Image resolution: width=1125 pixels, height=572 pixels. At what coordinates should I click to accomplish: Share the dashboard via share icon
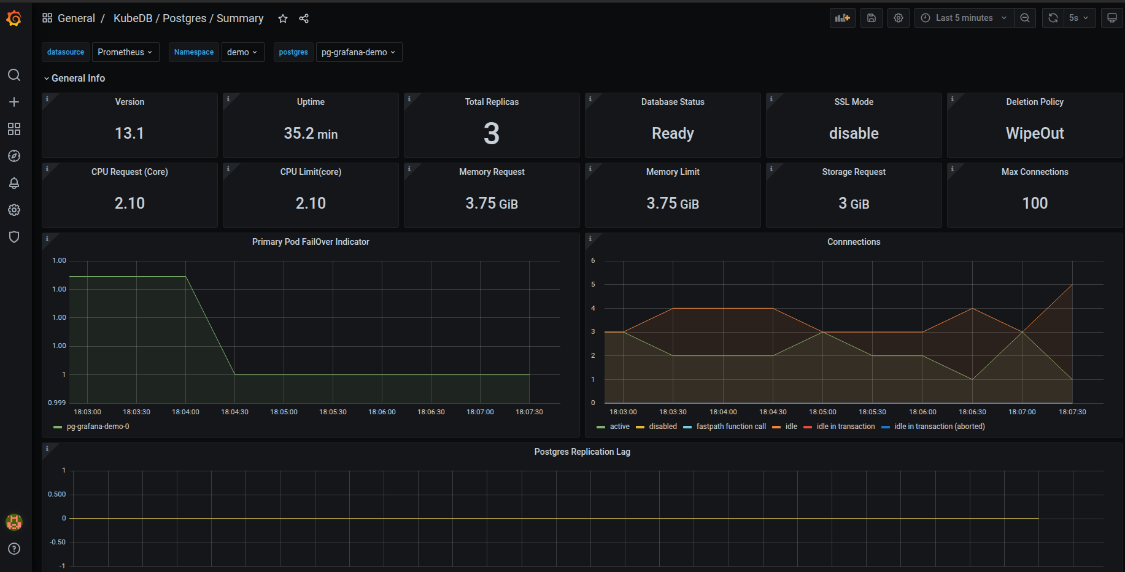point(304,18)
